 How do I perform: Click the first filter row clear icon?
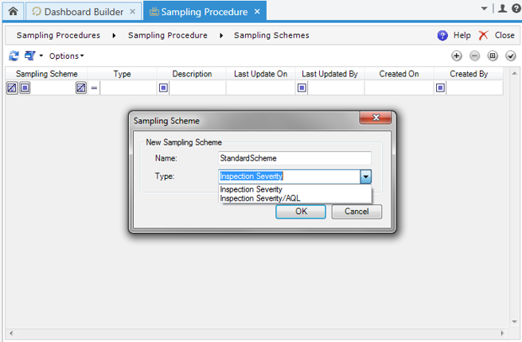pos(12,87)
